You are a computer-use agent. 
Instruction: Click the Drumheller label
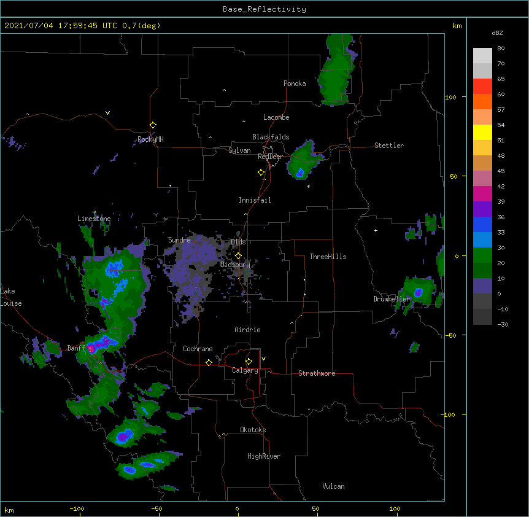tap(392, 299)
